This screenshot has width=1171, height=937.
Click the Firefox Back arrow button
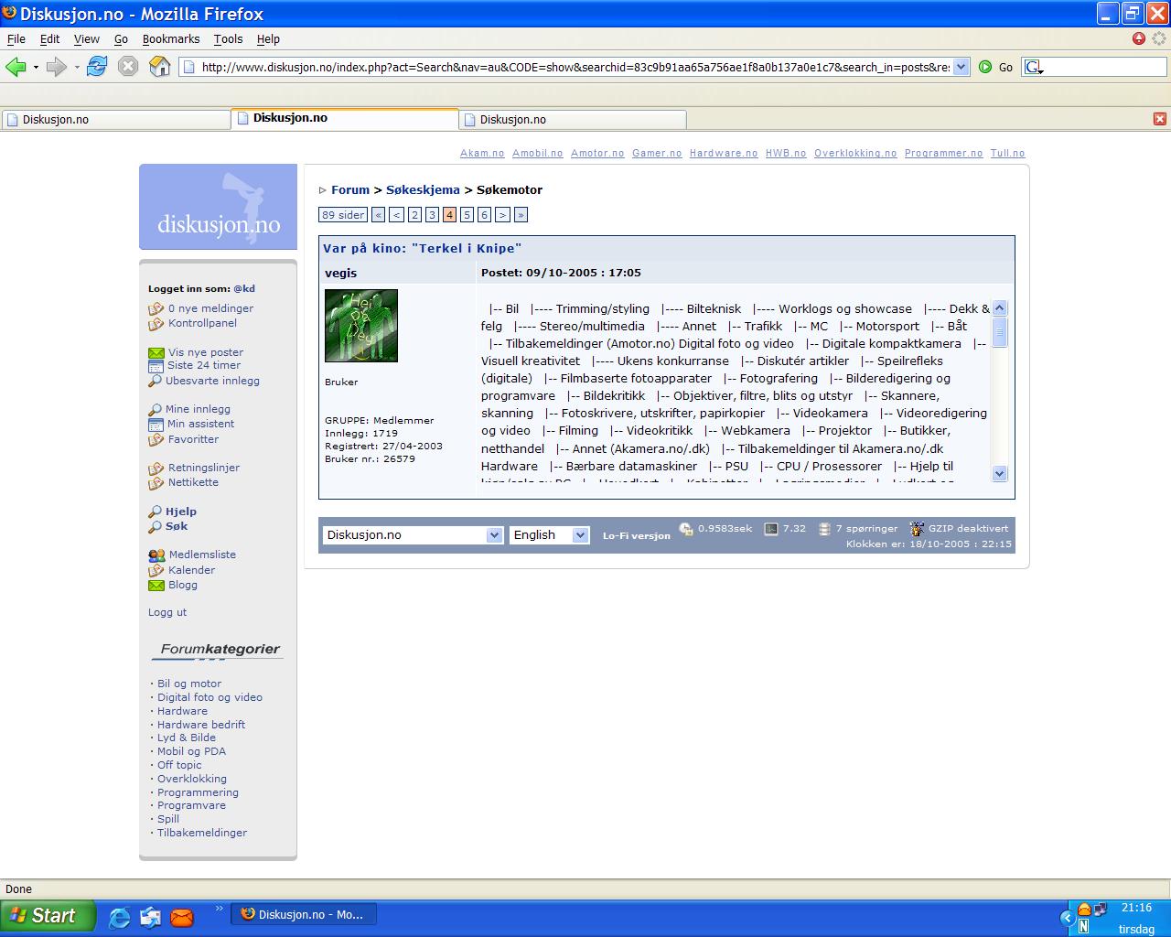click(16, 67)
